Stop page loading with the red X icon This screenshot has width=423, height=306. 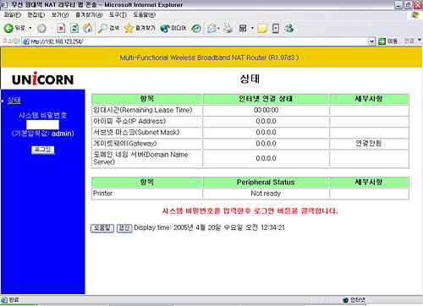61,28
